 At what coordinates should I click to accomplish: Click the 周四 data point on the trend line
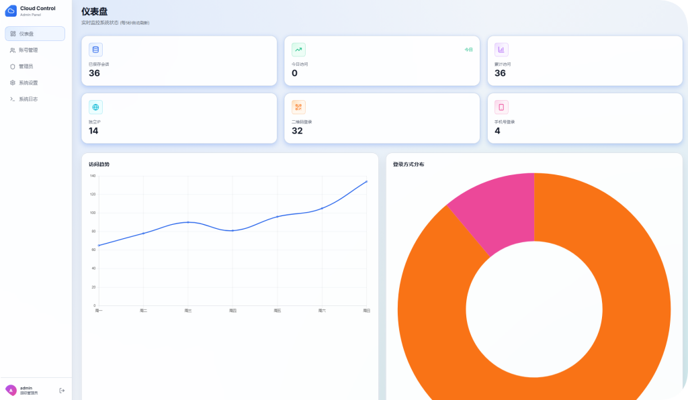(233, 230)
